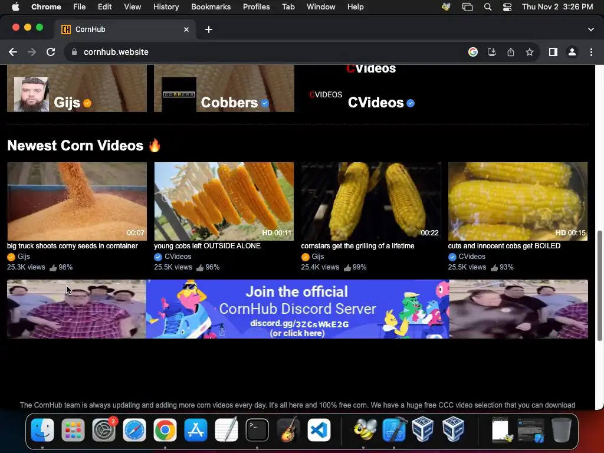Viewport: 604px width, 453px height.
Task: Click title 'young cobs left OUTSIDE ALONE'
Action: (207, 246)
